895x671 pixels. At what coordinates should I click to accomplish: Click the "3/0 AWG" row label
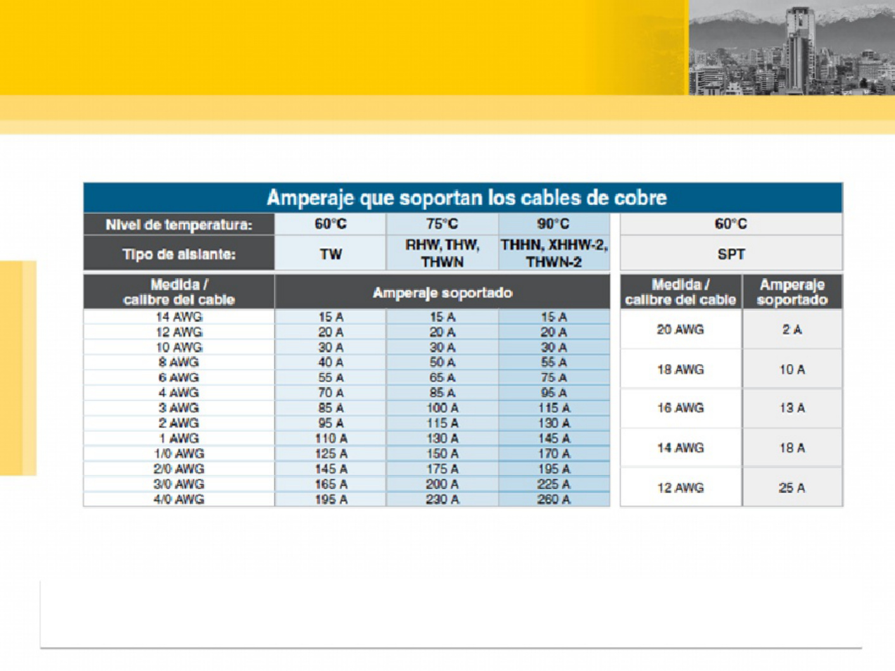(x=179, y=484)
